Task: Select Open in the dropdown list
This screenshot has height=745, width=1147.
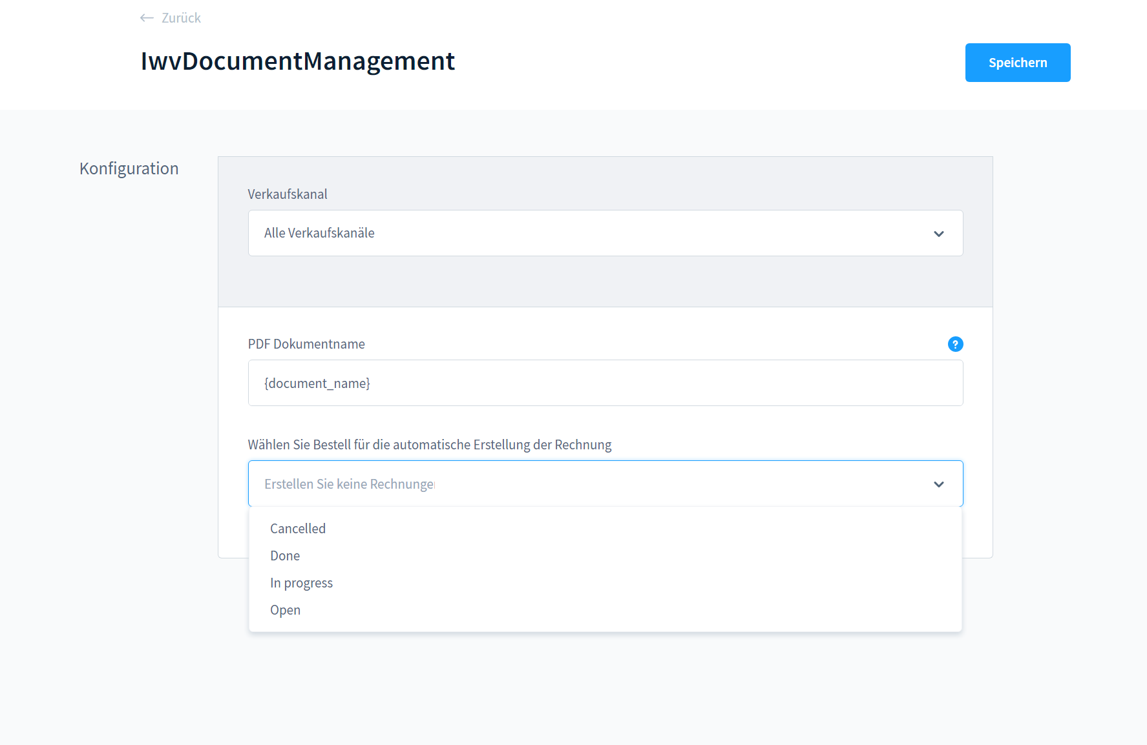Action: click(x=285, y=610)
